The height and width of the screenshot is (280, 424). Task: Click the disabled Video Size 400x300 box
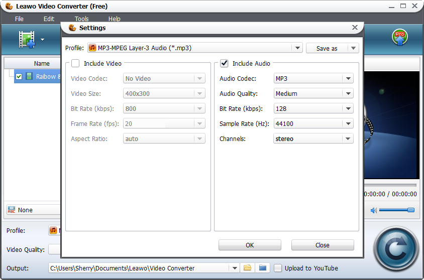(x=164, y=94)
